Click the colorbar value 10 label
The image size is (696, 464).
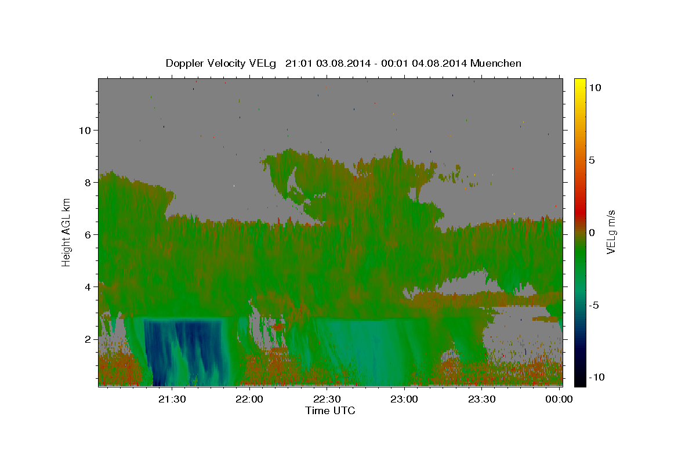594,88
